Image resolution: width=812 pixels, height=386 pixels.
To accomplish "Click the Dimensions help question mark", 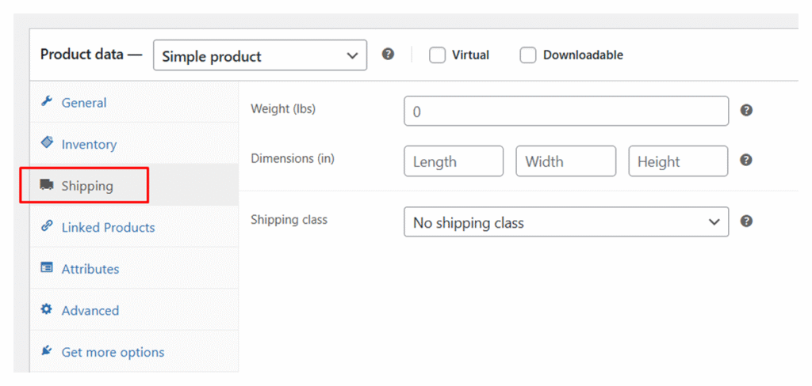I will pos(745,160).
